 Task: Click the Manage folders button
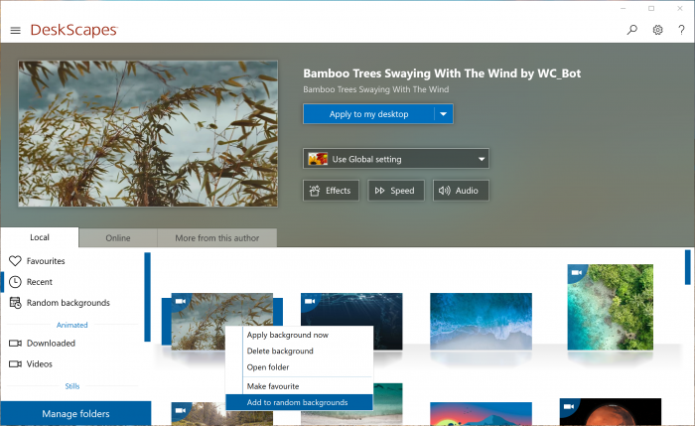tap(75, 414)
